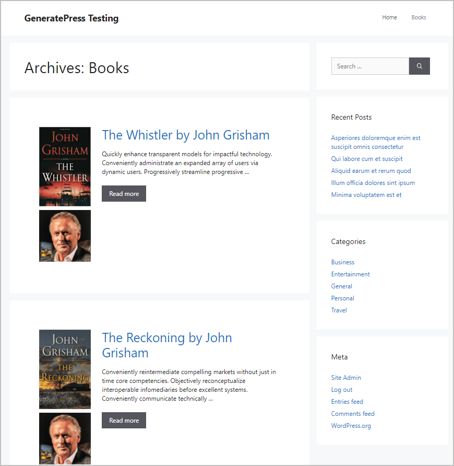Click author photo under The Reckoning cover
This screenshot has height=466, width=454.
pyautogui.click(x=65, y=438)
